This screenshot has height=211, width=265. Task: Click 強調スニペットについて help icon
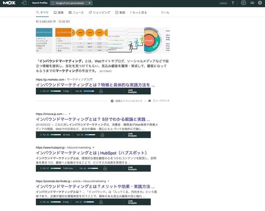click(112, 101)
